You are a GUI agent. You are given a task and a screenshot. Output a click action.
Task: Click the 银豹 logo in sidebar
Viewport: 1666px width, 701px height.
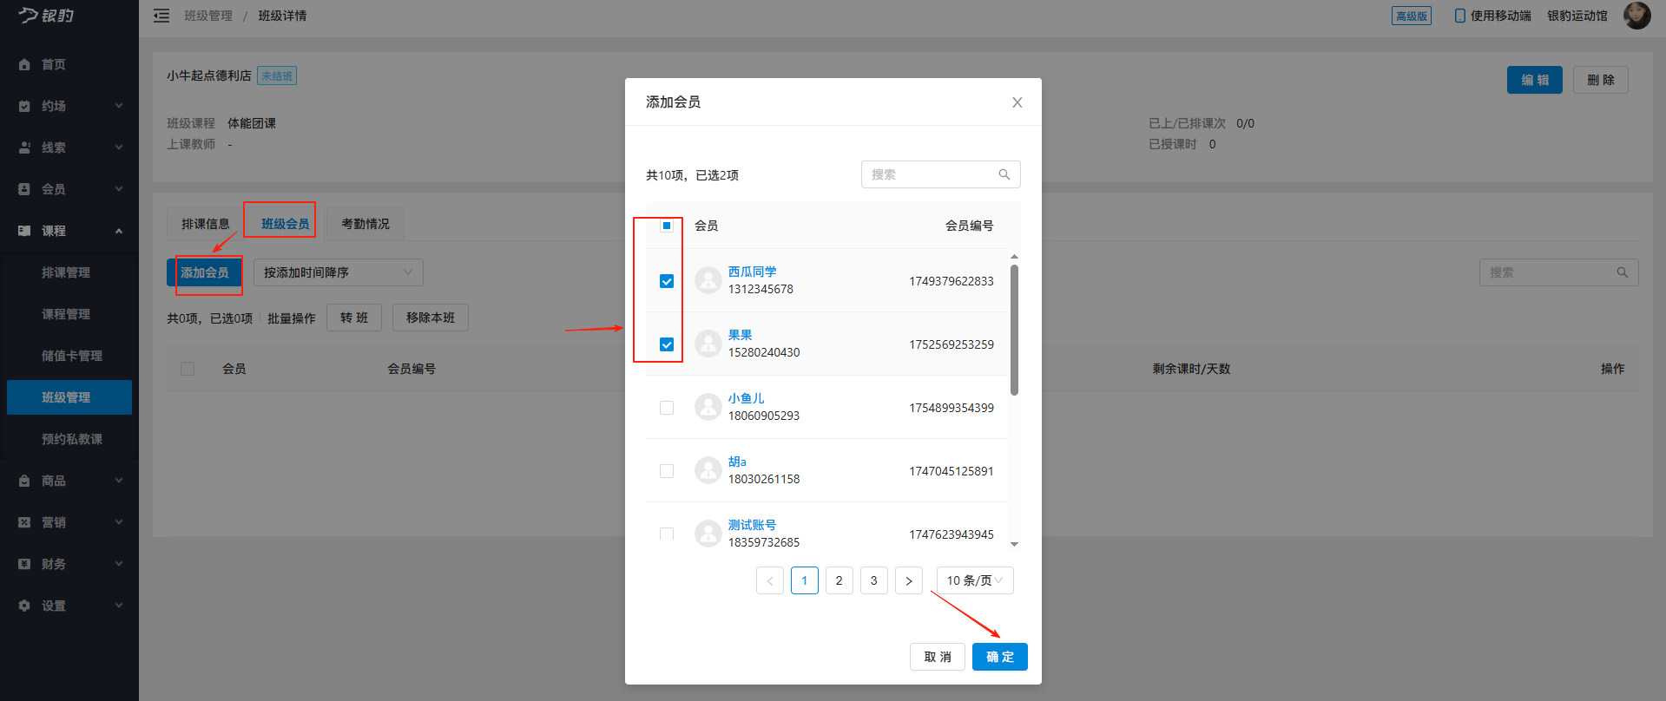tap(47, 16)
